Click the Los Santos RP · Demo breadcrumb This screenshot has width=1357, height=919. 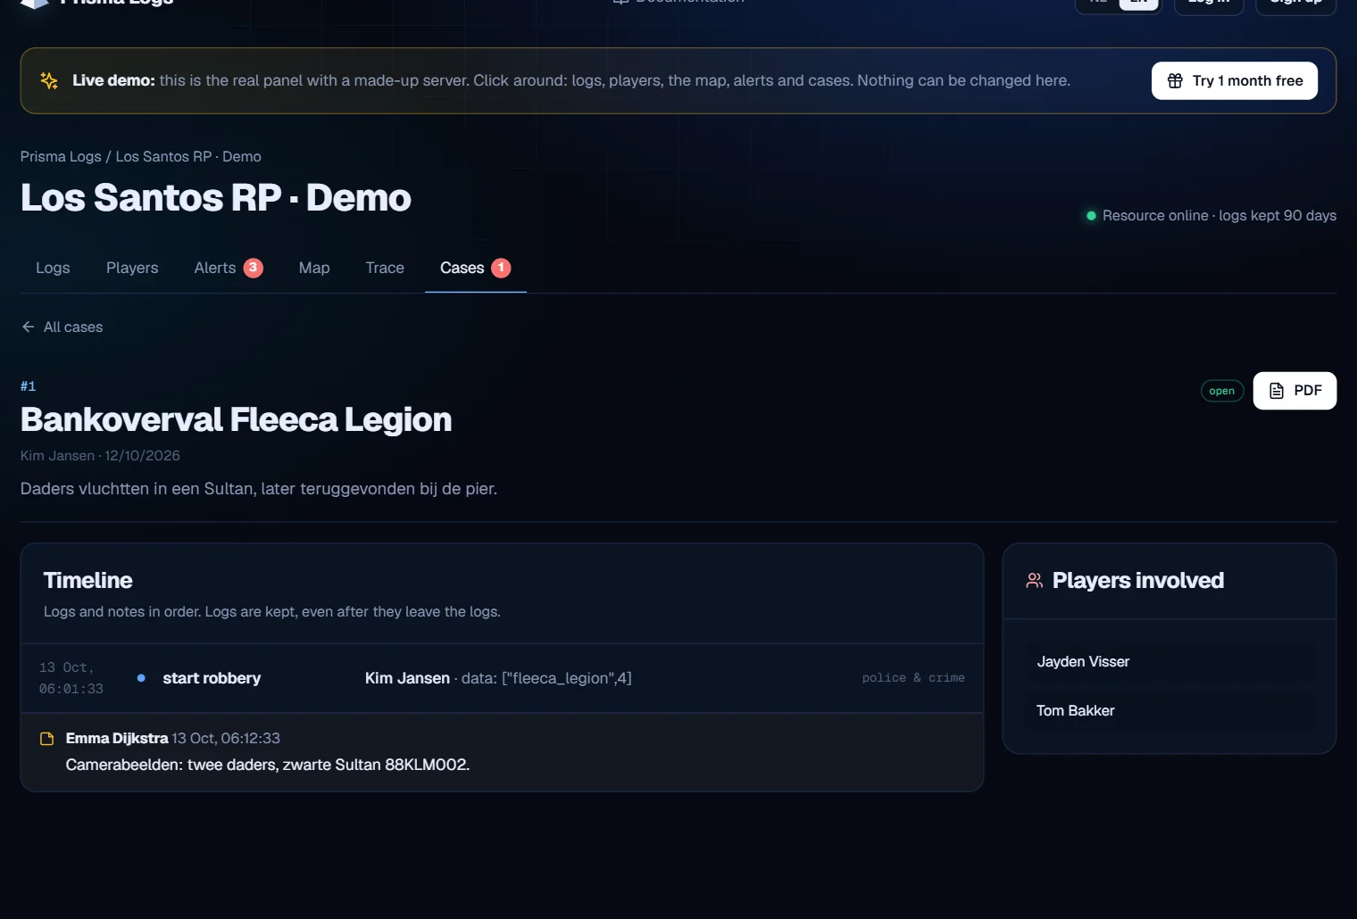point(188,156)
